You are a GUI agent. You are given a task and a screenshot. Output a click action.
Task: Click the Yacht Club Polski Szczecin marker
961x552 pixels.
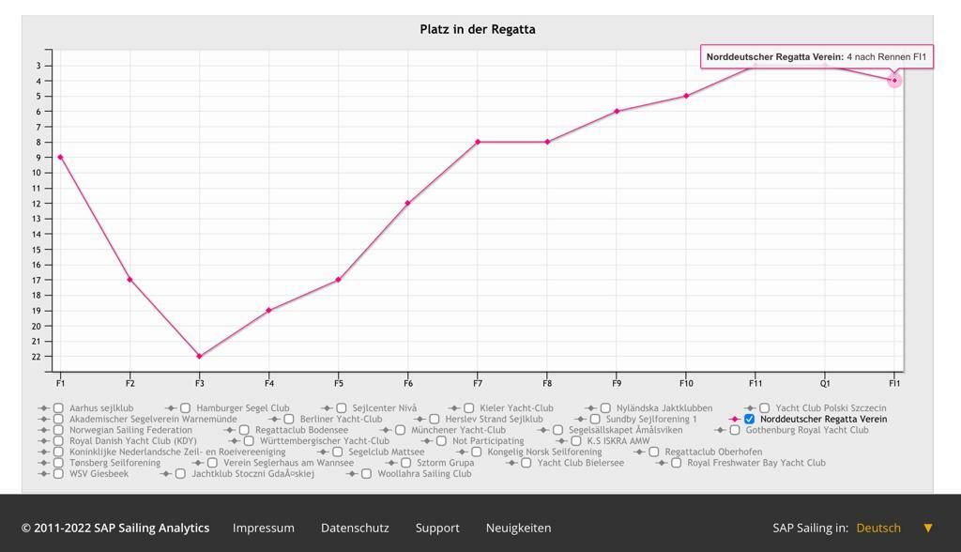(x=750, y=408)
